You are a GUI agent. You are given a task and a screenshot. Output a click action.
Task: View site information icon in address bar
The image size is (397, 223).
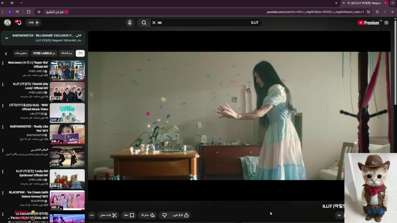368,12
